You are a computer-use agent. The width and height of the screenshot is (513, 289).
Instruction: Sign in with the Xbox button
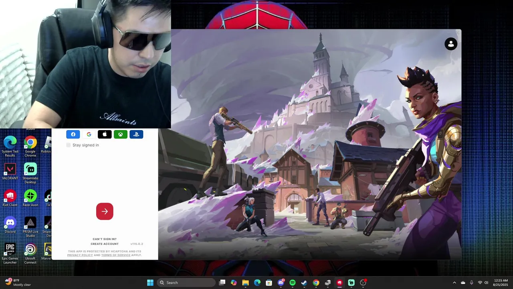(x=121, y=134)
